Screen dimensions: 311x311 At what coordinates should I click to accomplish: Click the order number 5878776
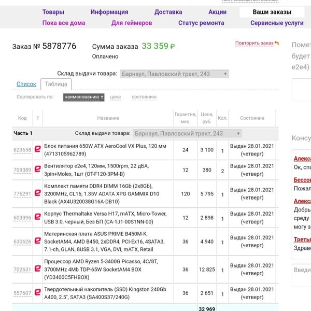click(x=59, y=46)
